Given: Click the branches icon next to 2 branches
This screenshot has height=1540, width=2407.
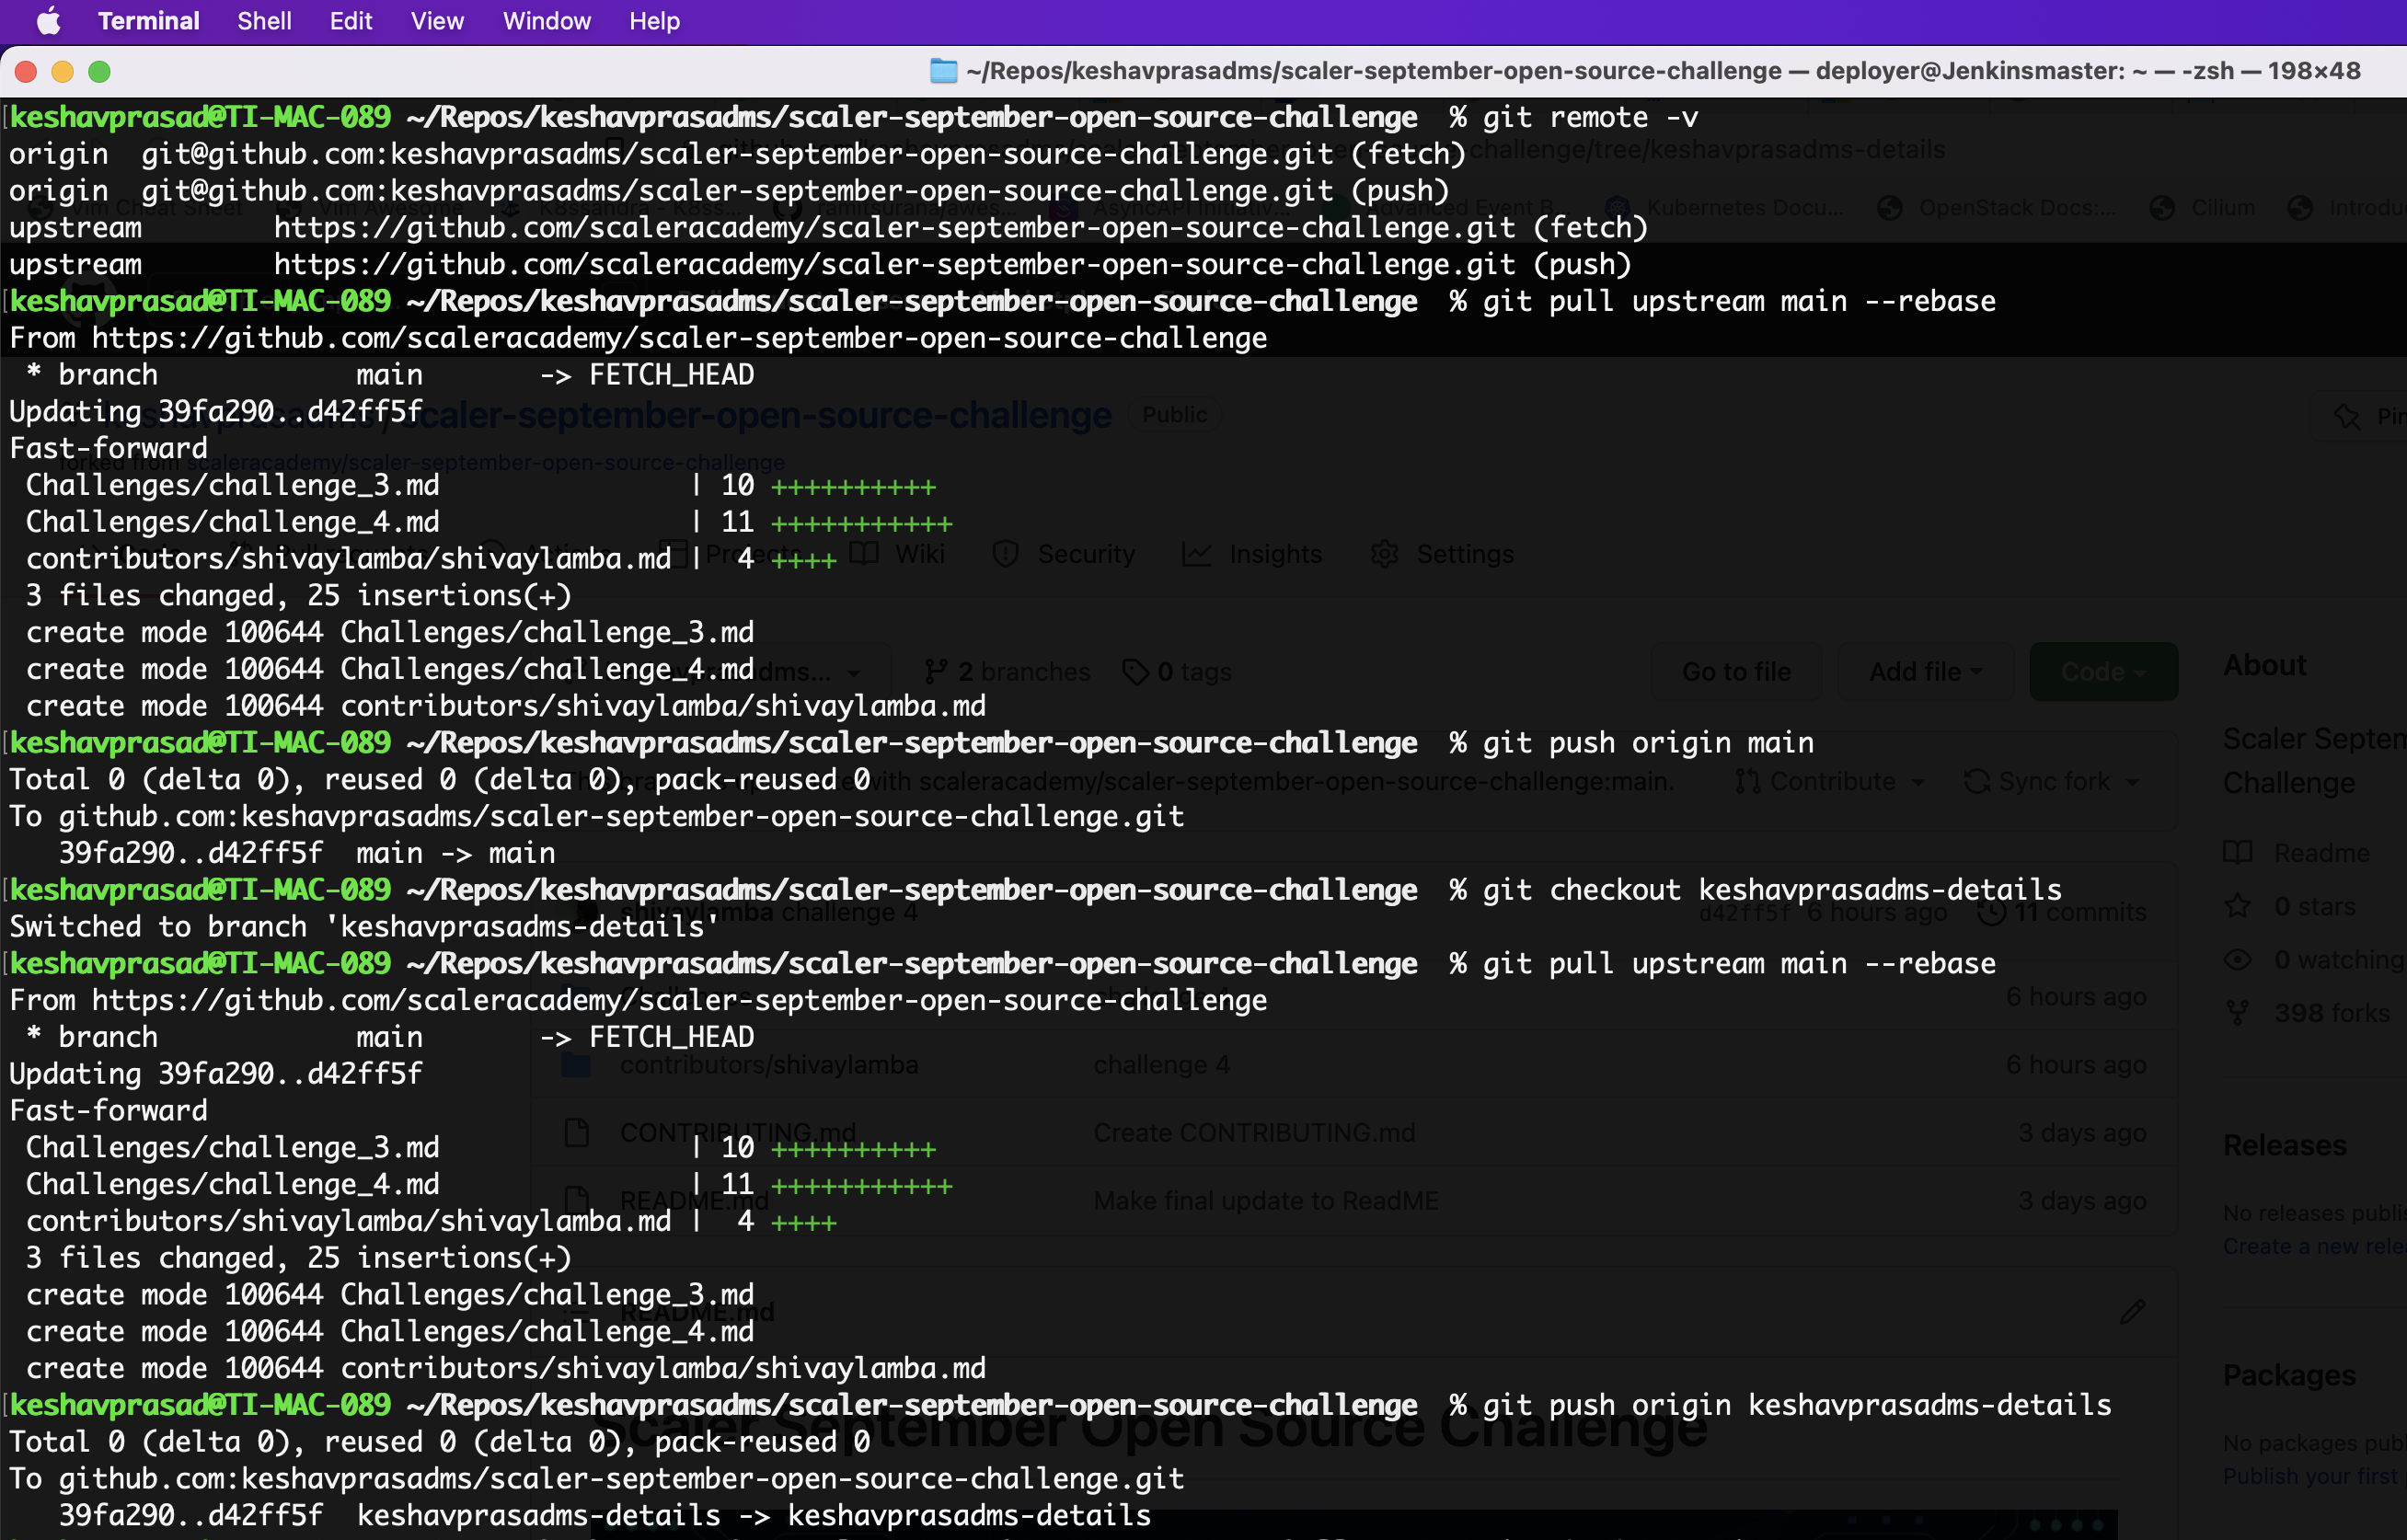Looking at the screenshot, I should tap(937, 671).
